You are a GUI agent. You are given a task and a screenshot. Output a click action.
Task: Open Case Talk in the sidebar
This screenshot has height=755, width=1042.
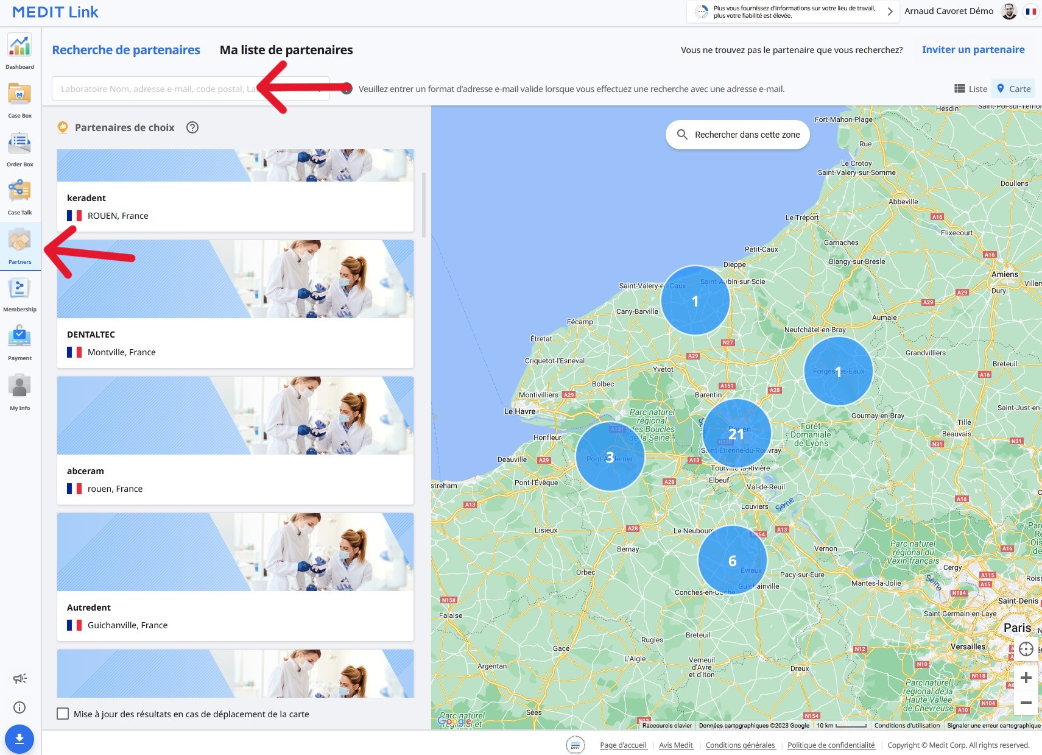coord(19,197)
